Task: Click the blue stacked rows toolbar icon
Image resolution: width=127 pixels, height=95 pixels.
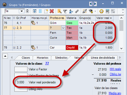Action: point(40,11)
